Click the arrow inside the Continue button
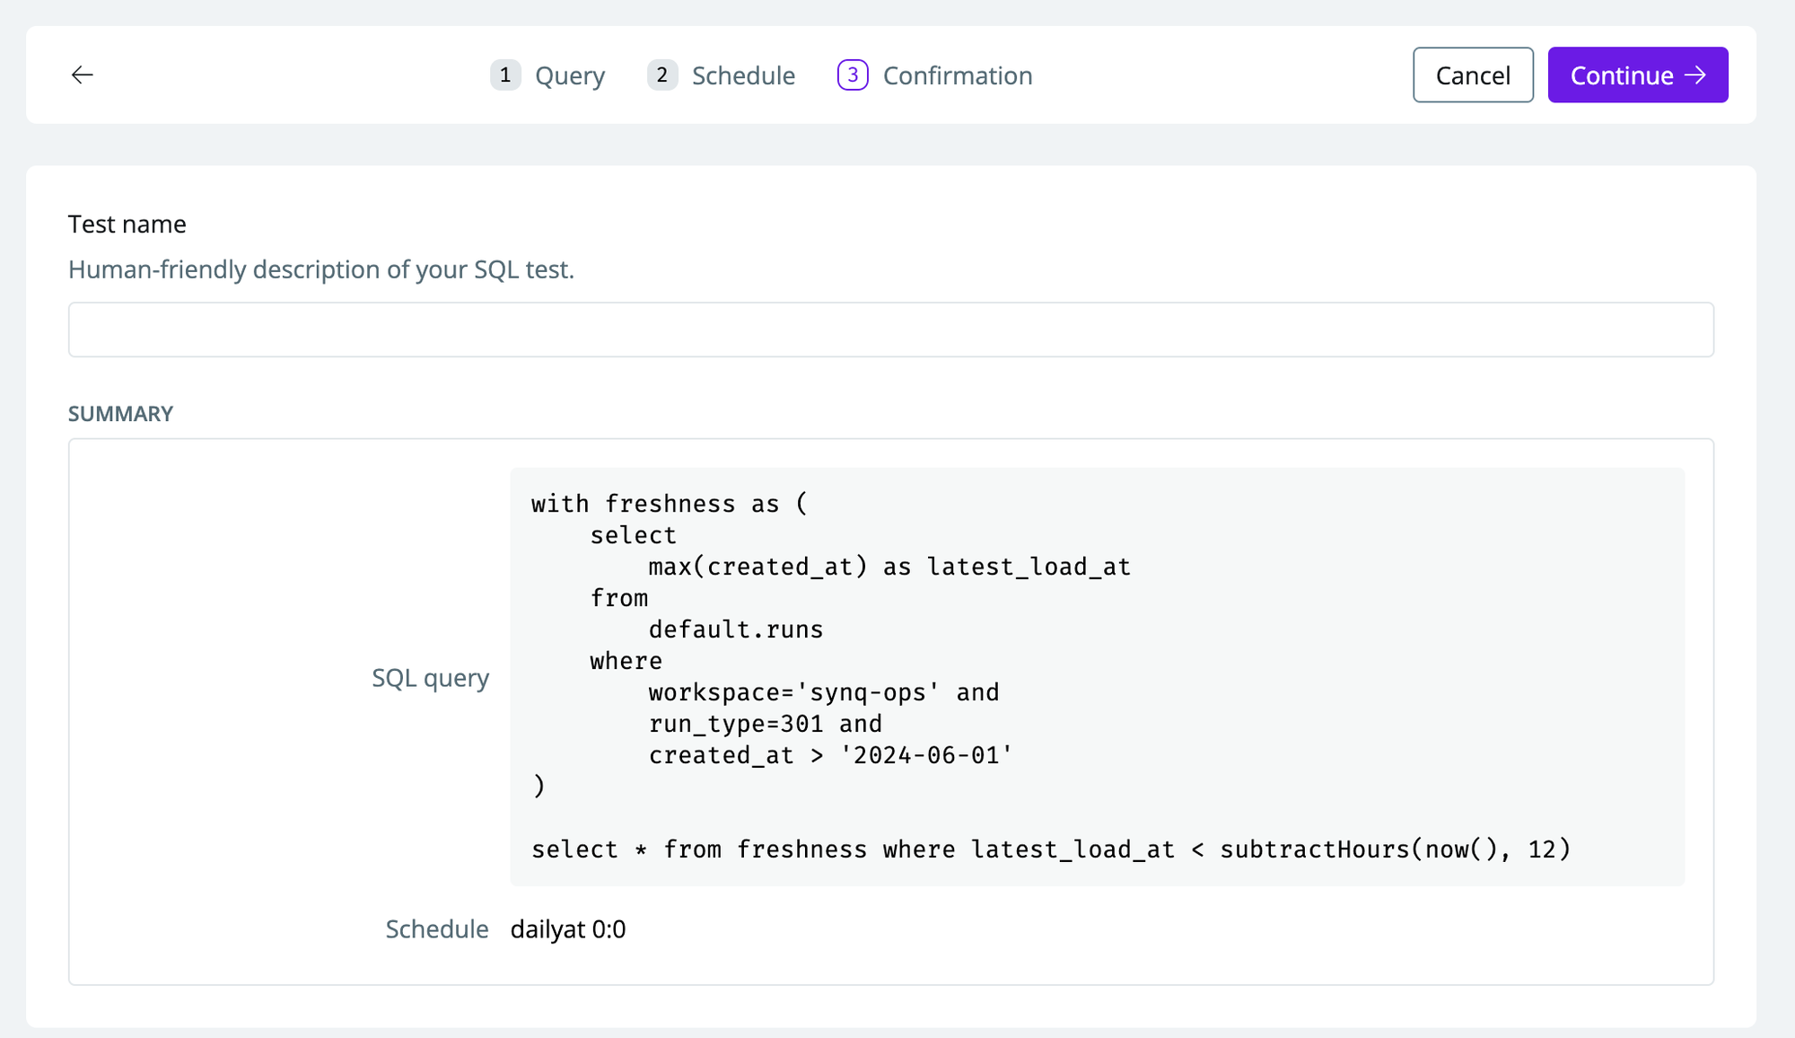The image size is (1795, 1038). [x=1695, y=75]
